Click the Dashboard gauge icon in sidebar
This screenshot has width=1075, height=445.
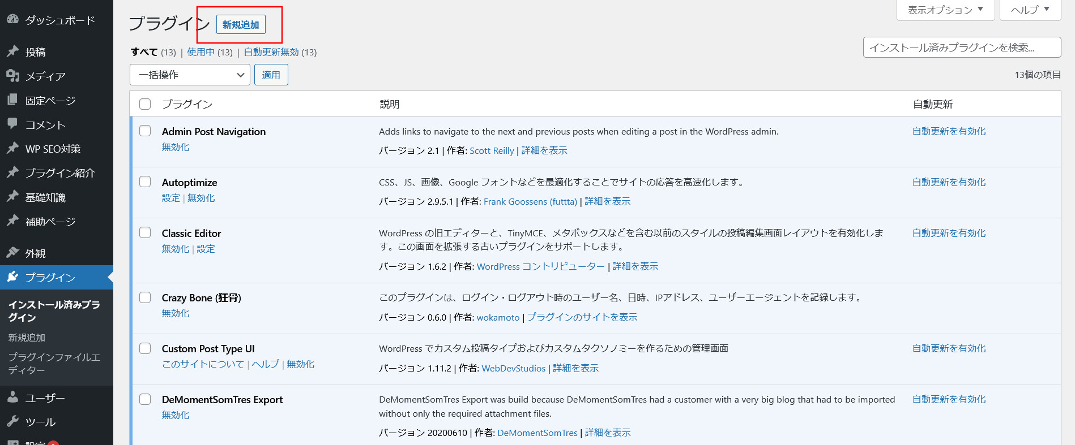[x=12, y=19]
